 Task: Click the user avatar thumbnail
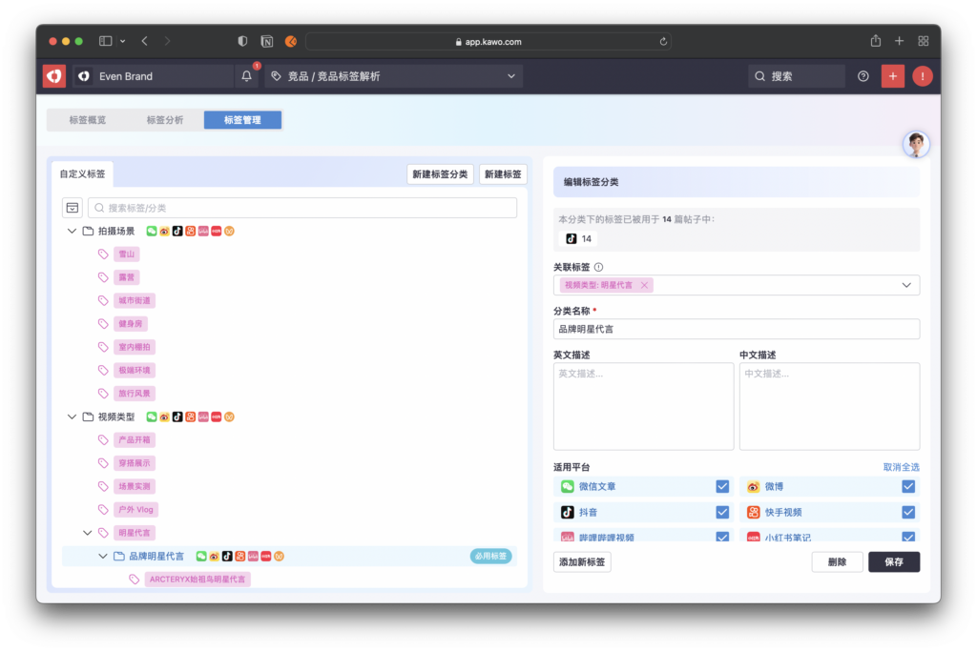[x=916, y=144]
